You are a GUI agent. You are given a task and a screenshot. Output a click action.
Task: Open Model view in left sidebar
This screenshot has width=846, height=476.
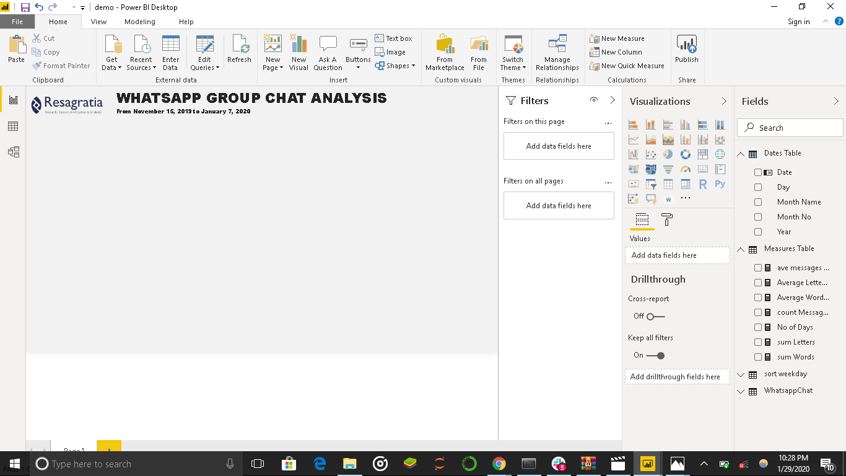click(x=13, y=152)
